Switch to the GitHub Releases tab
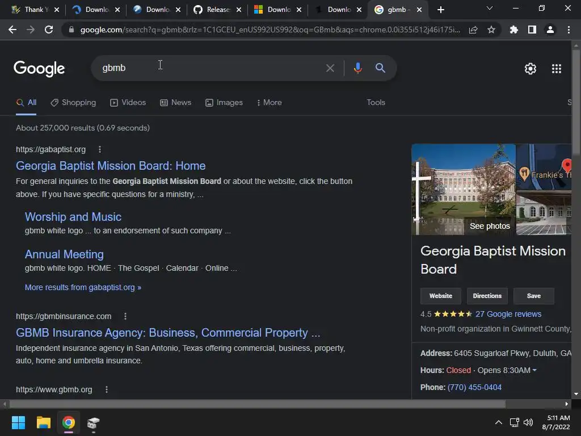Image resolution: width=581 pixels, height=436 pixels. coord(218,10)
